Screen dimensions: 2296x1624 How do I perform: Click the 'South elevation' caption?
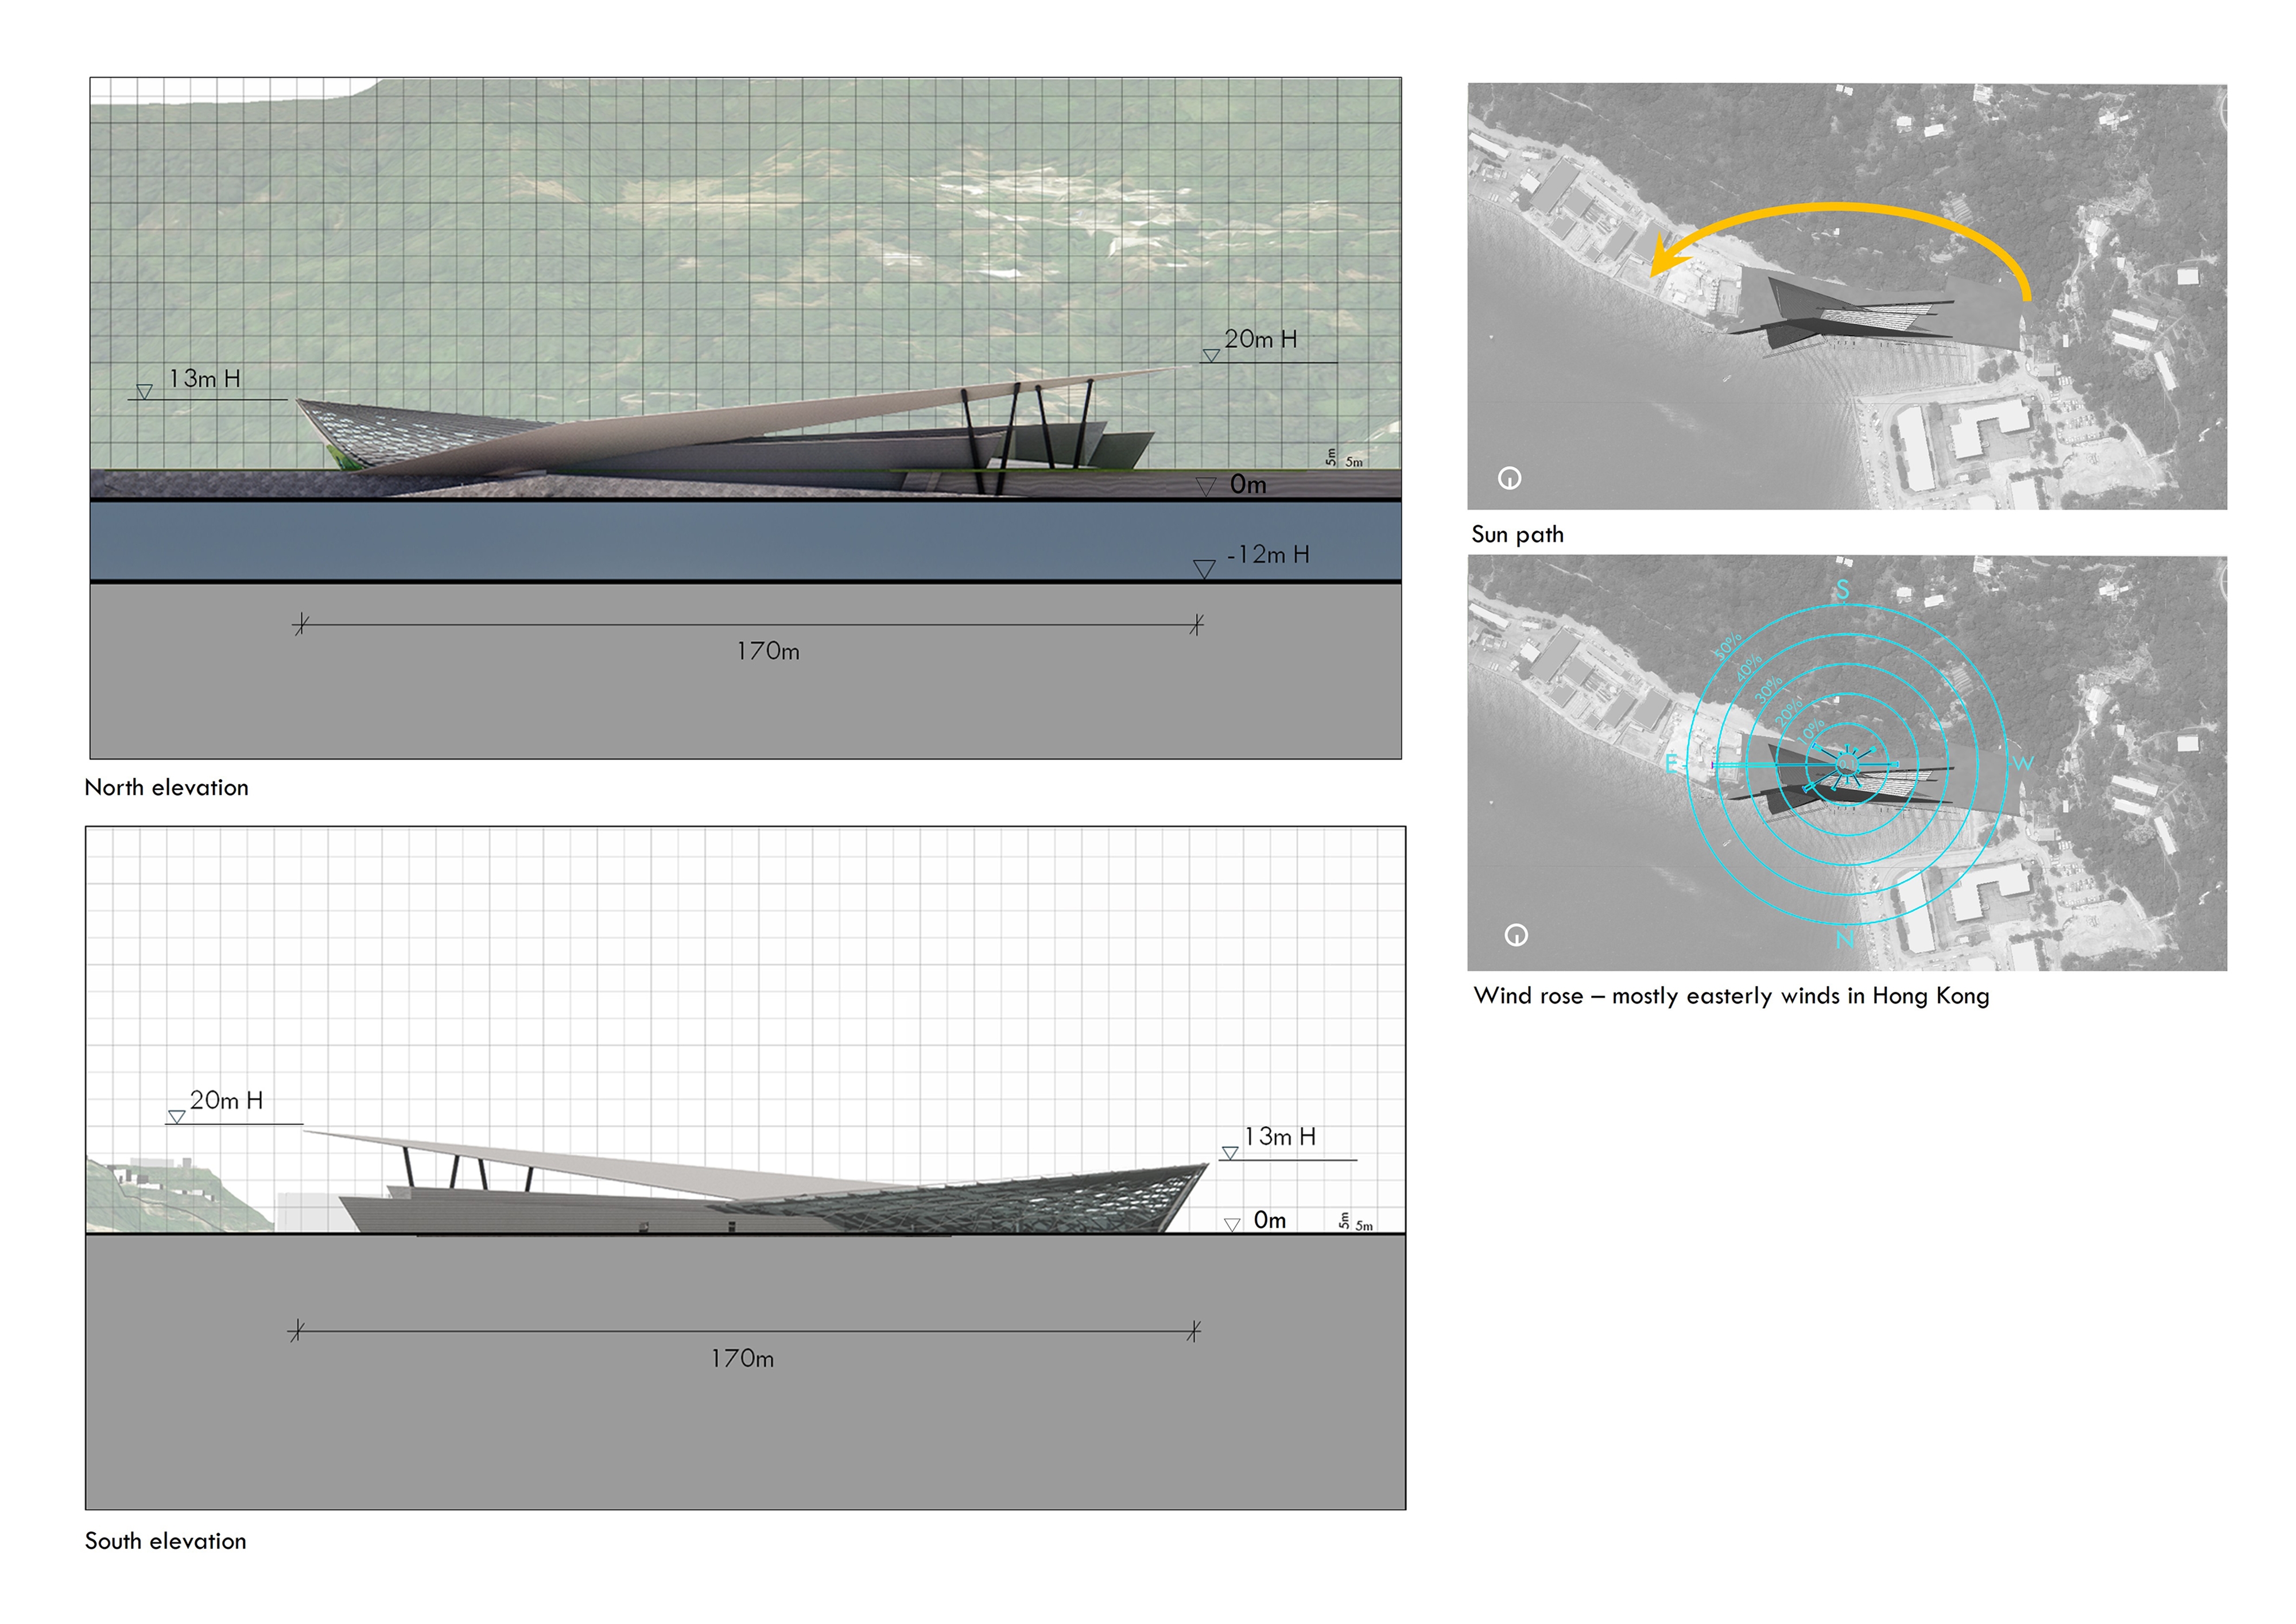(x=165, y=1541)
